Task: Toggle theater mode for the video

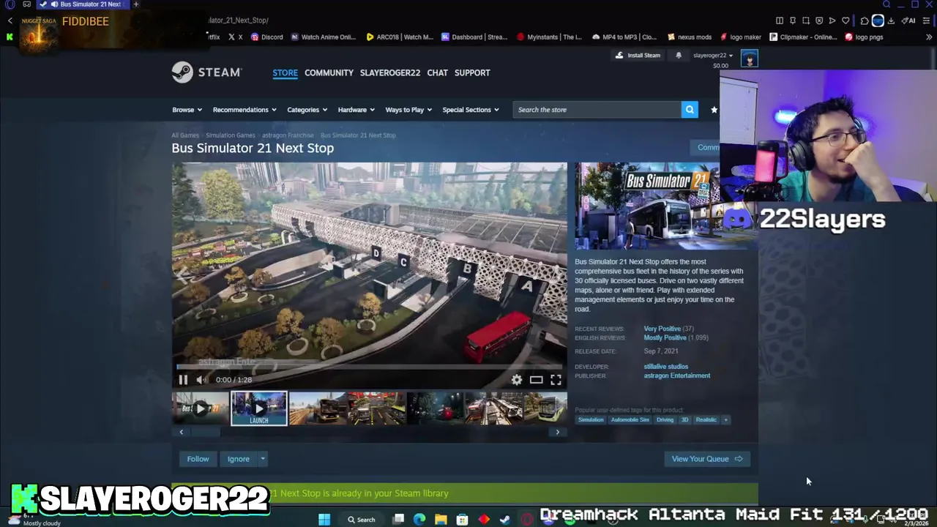Action: point(537,379)
